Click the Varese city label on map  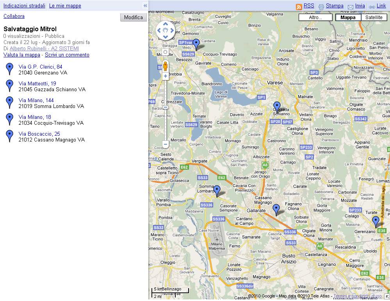(x=275, y=83)
